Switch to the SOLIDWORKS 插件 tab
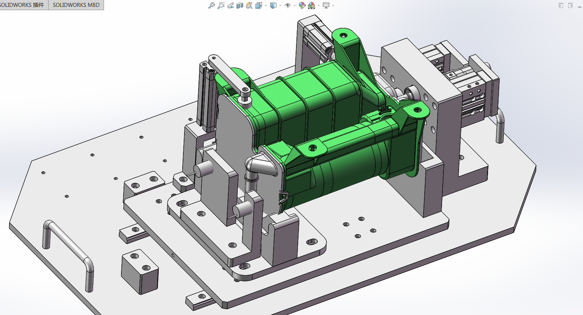 [x=24, y=5]
